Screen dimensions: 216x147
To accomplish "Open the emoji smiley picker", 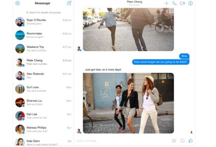I will [182, 141].
